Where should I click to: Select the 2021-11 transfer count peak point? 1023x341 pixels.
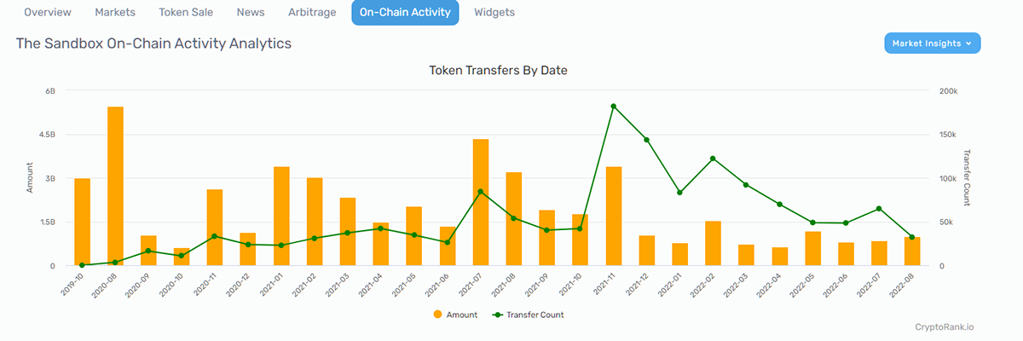614,107
